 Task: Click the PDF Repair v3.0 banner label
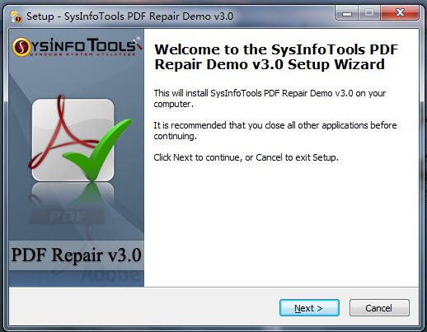77,255
